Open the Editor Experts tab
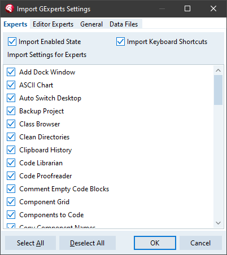This screenshot has height=255, width=227. point(53,24)
